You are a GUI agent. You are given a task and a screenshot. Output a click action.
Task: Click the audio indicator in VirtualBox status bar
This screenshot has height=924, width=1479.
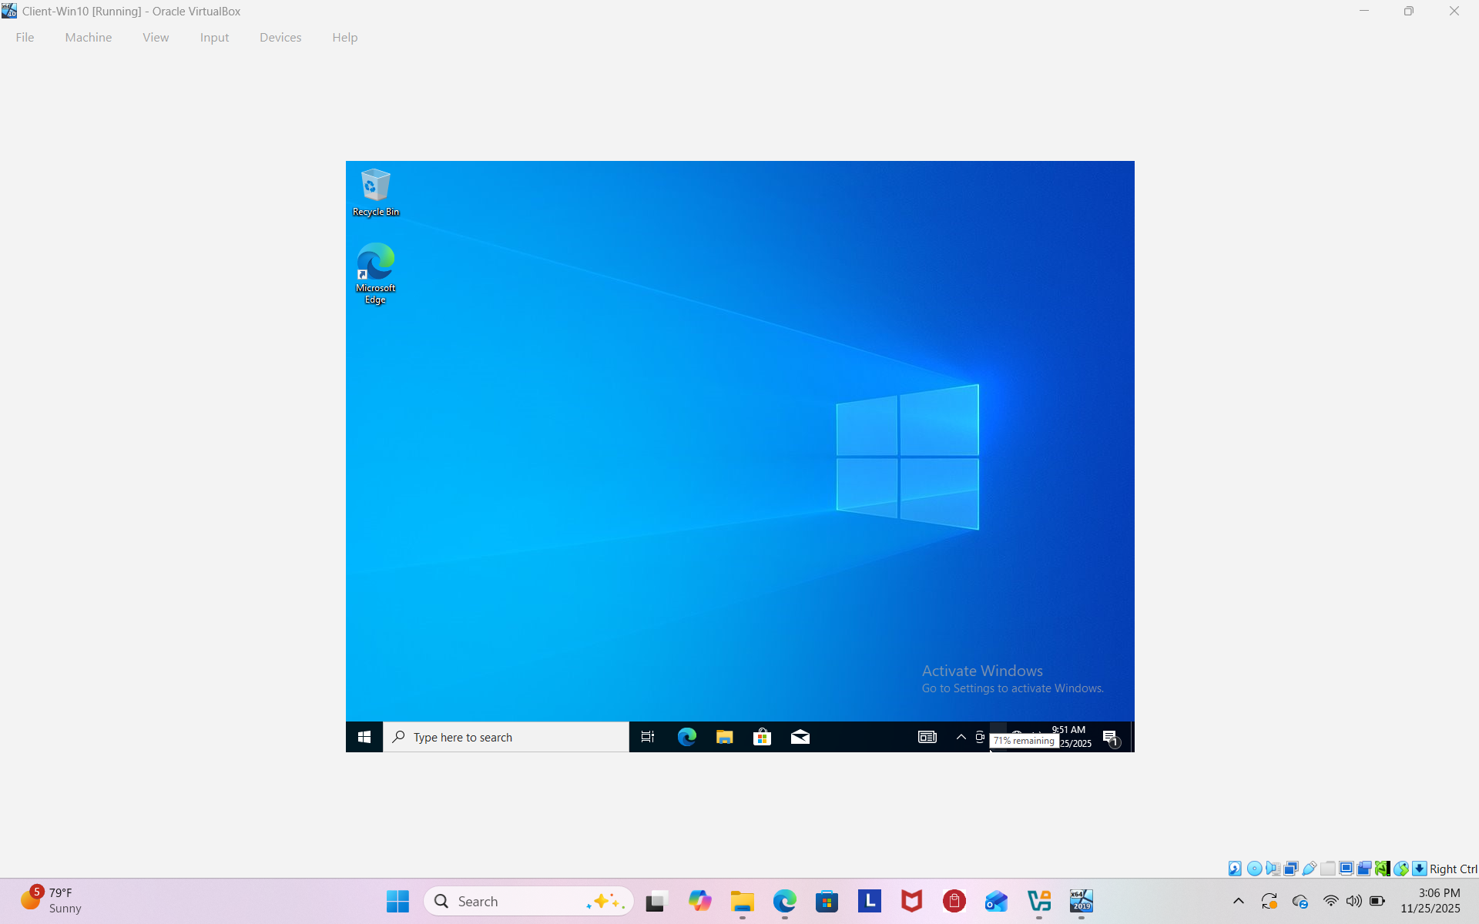point(1273,869)
